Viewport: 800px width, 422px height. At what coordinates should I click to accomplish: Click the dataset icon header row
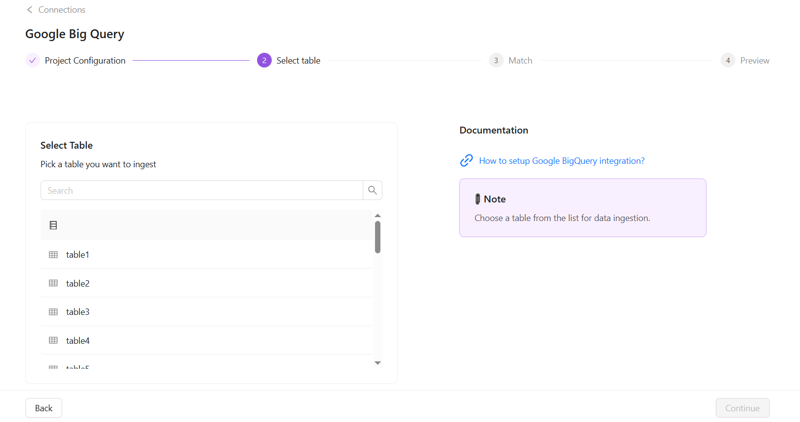(x=207, y=225)
